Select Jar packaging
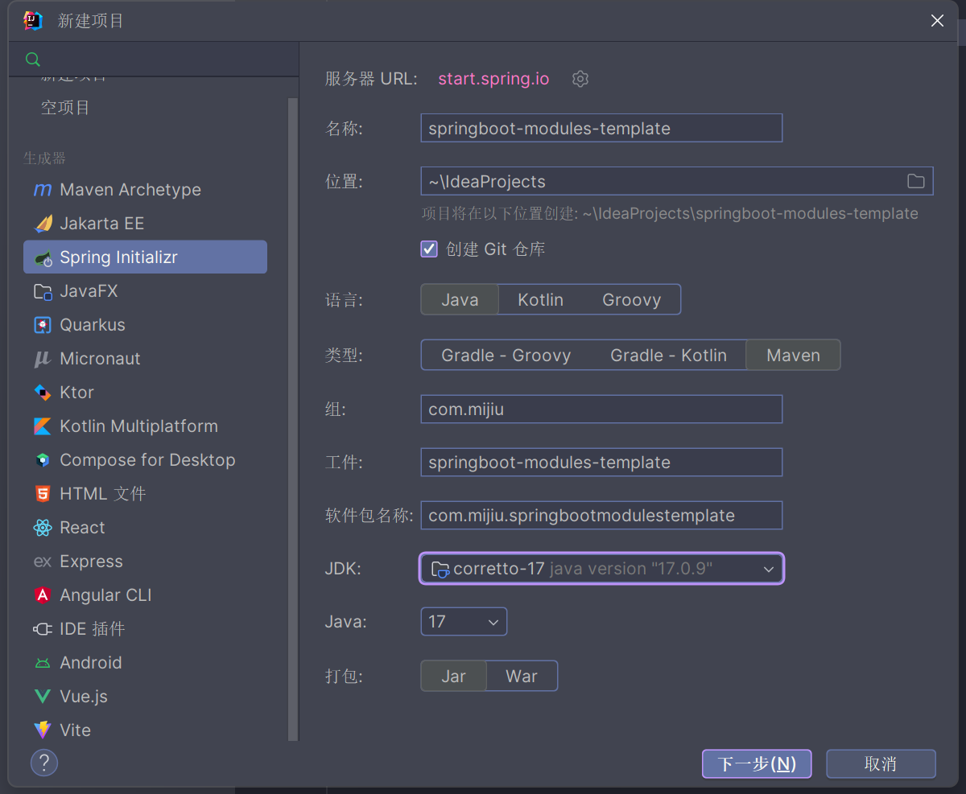Viewport: 966px width, 794px height. tap(454, 677)
